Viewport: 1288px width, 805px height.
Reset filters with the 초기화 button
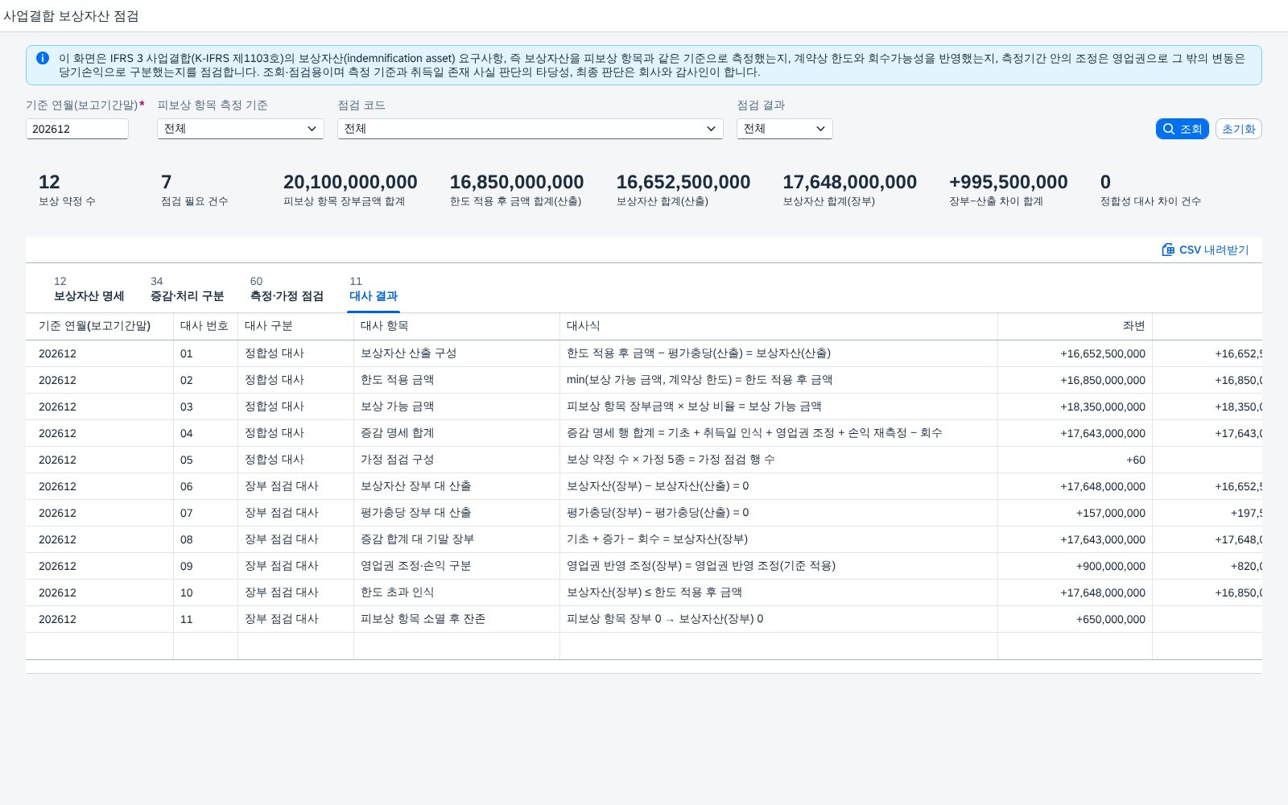point(1238,129)
